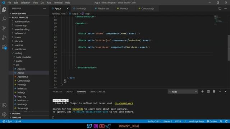The width and height of the screenshot is (230, 129).
Task: Click the Instagram icon in bottom banner
Action: click(x=96, y=126)
